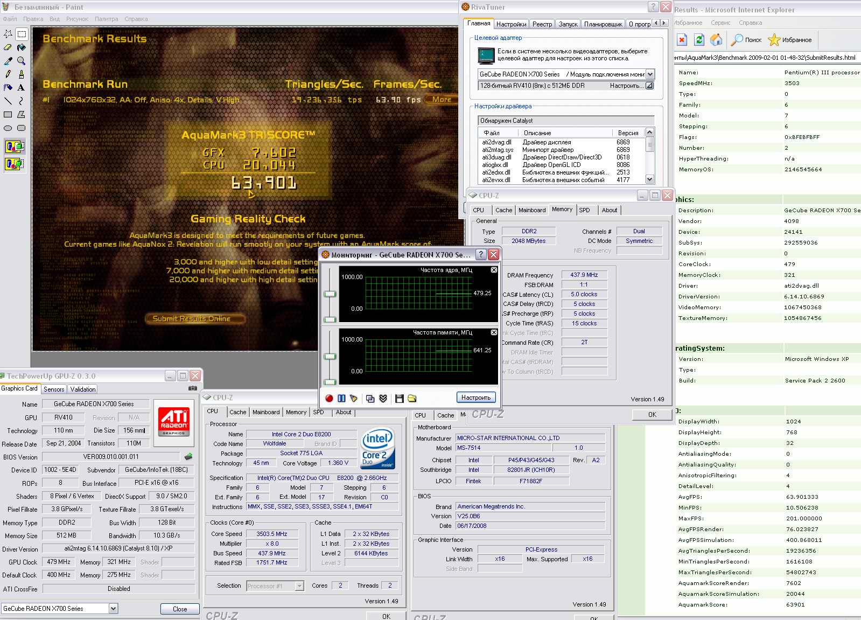The width and height of the screenshot is (861, 620).
Task: Select the rectangular Select tool in Paint
Action: pos(22,34)
